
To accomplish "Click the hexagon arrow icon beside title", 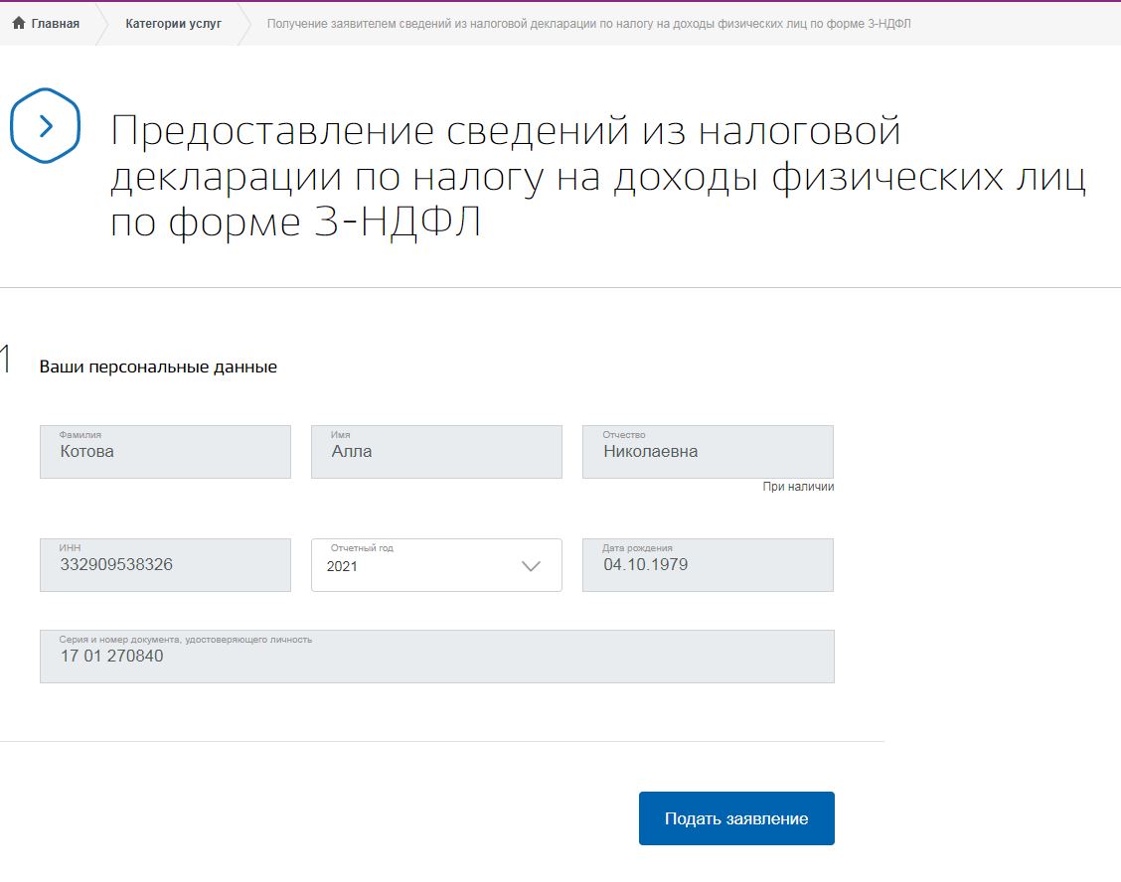I will (45, 126).
